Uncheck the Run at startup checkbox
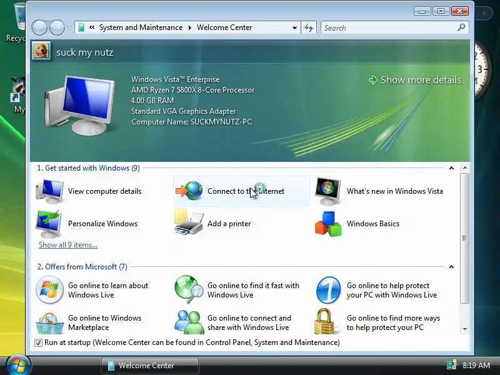 [38, 342]
